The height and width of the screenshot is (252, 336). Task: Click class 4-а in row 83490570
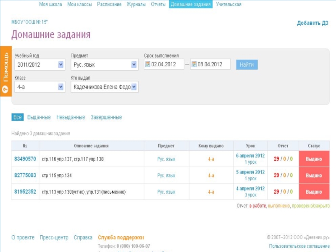(x=211, y=159)
